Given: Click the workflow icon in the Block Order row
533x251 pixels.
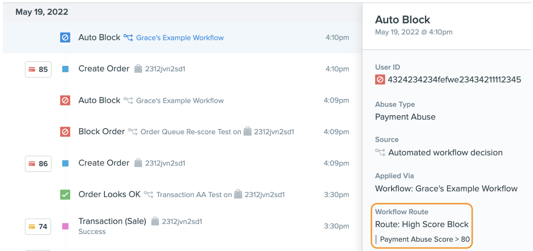Looking at the screenshot, I should point(133,132).
